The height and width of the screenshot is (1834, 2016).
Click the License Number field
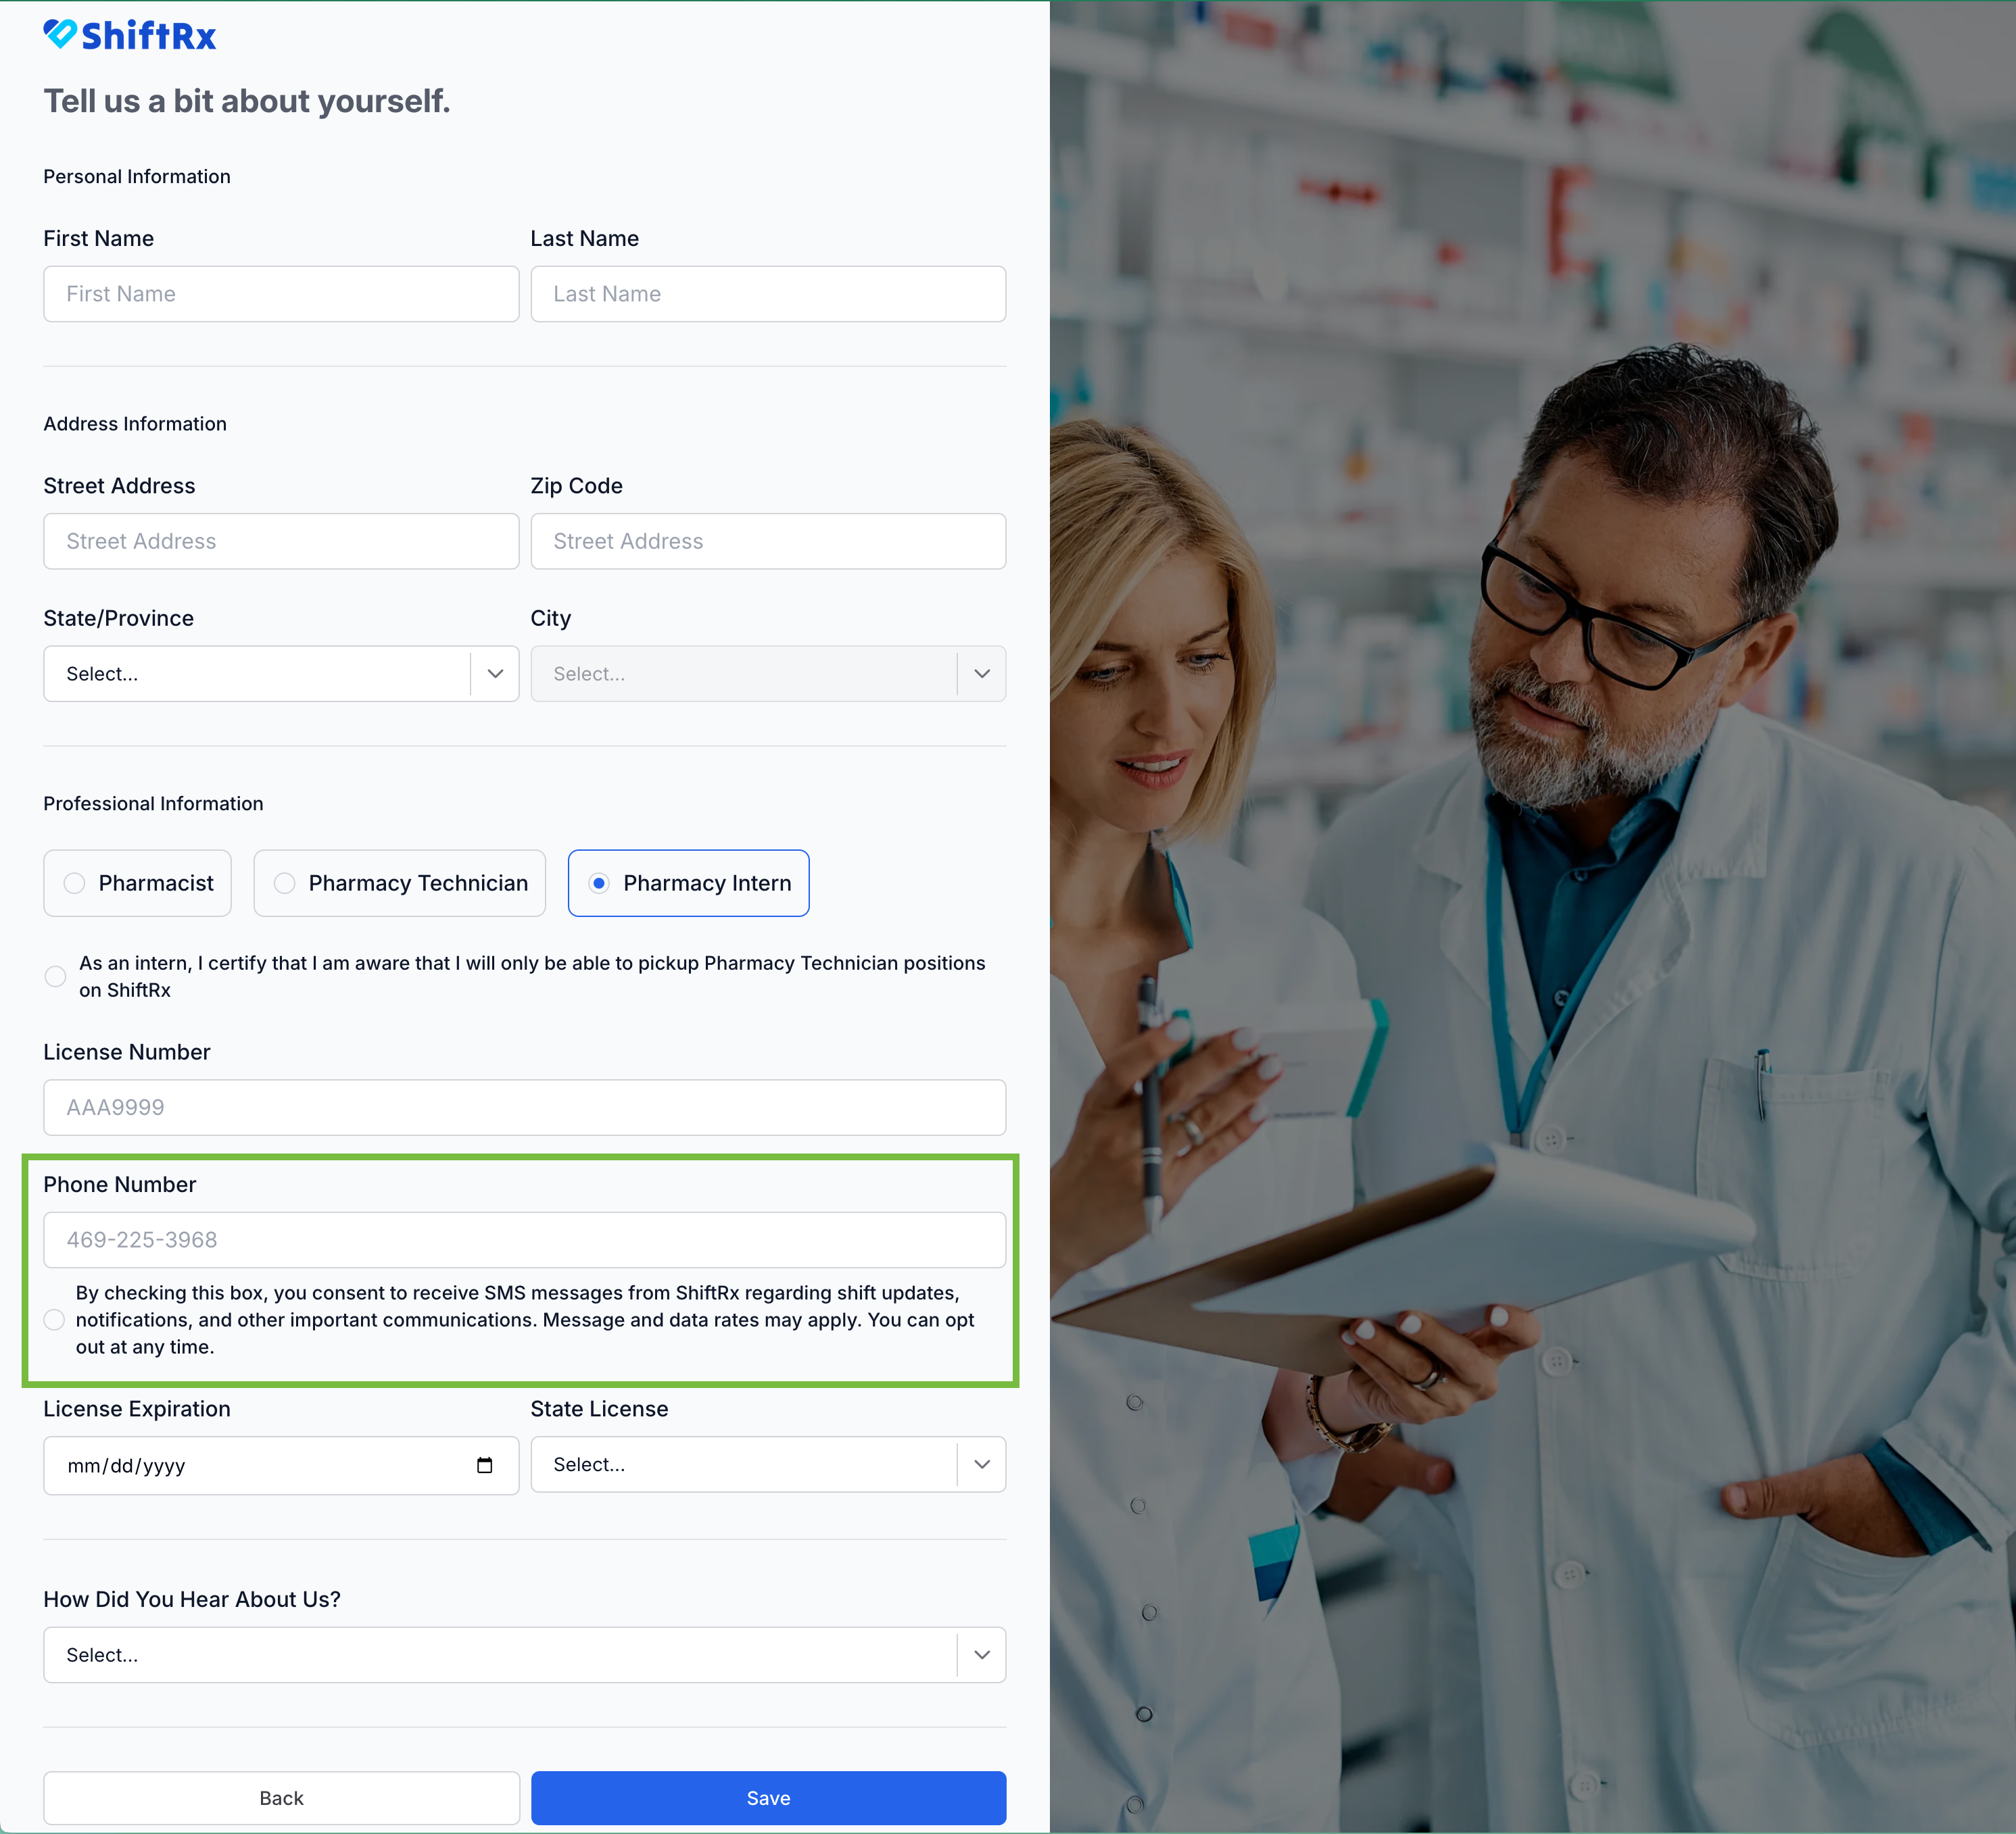[x=524, y=1108]
